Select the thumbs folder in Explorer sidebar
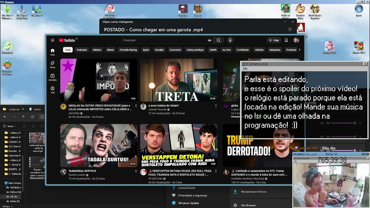Viewport: 370px width, 208px height. click(x=12, y=151)
